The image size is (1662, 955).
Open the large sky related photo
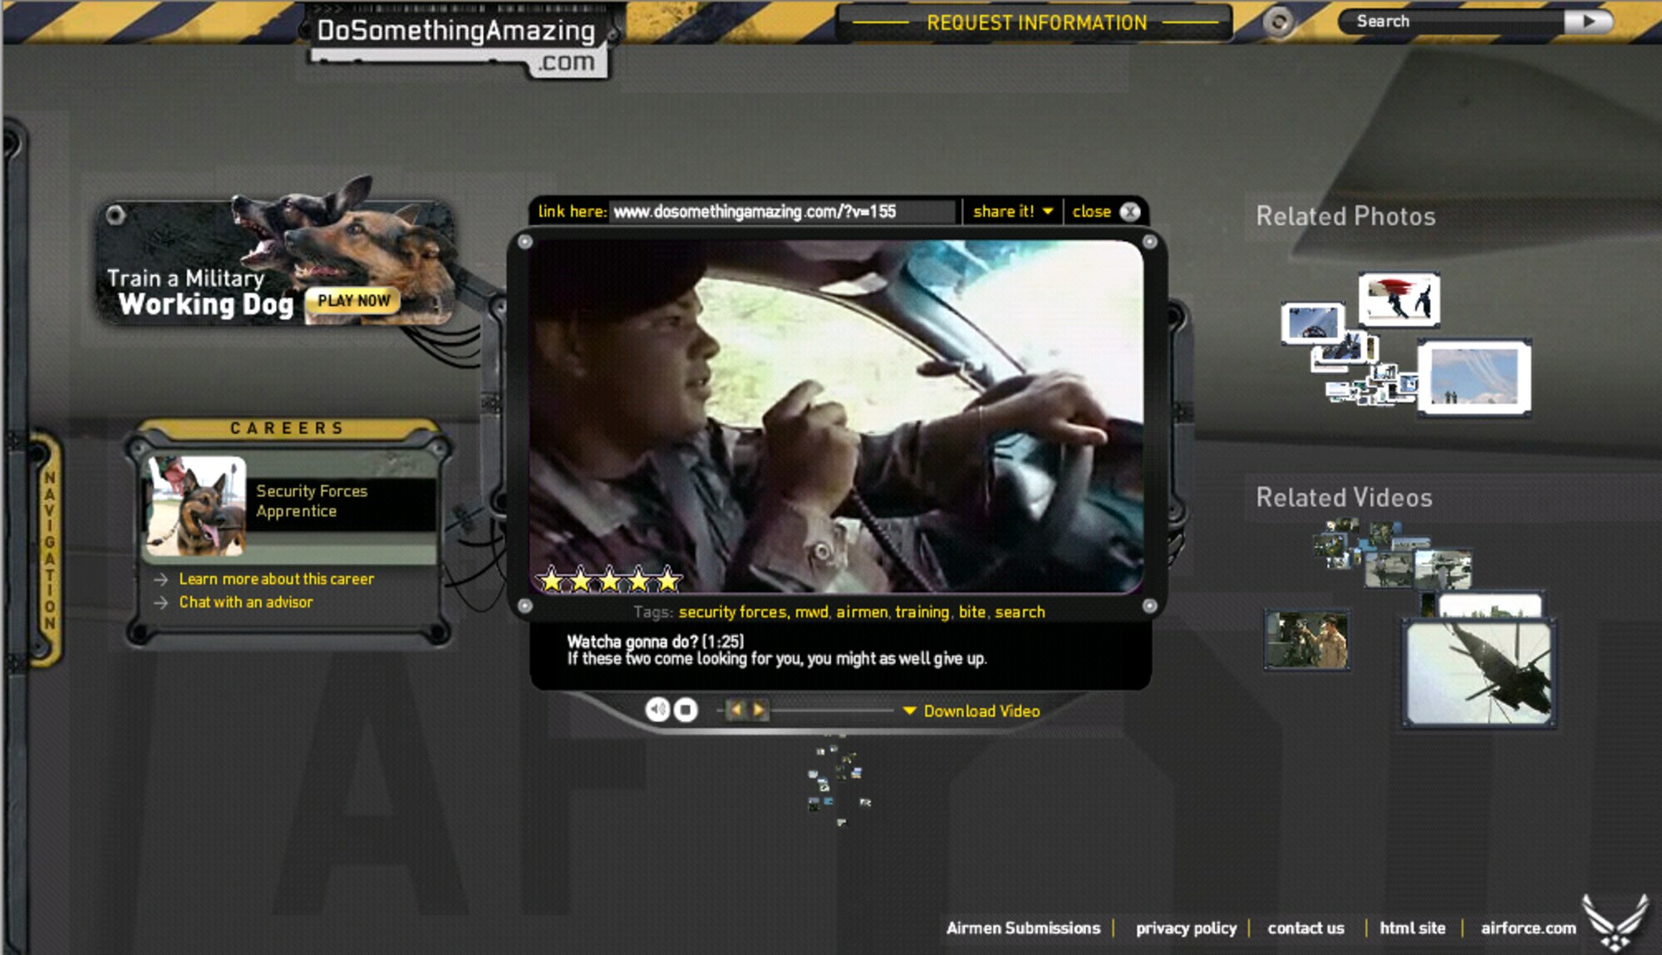tap(1474, 377)
